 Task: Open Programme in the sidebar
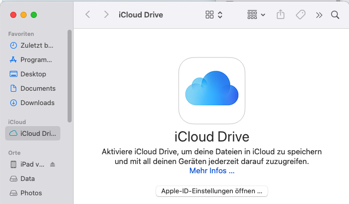(33, 60)
